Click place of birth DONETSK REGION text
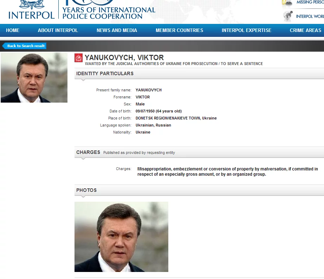Viewport: 324px width, 279px height. (176, 118)
